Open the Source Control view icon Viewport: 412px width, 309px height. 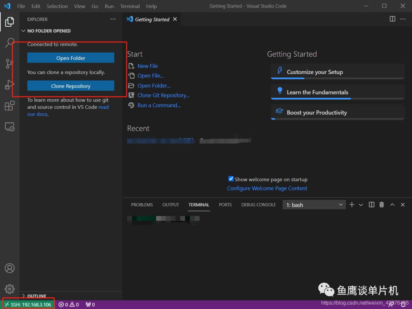point(10,64)
